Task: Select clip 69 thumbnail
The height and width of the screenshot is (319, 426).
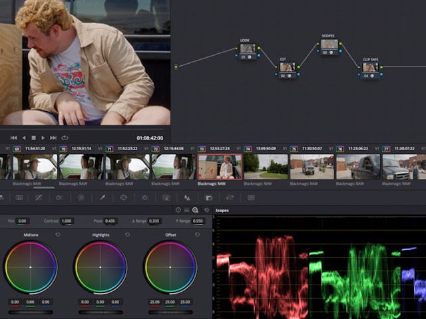Action: (35, 167)
